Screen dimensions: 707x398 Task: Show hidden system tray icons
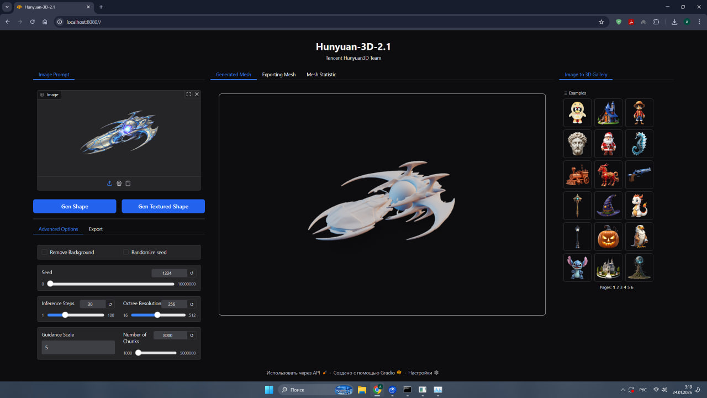pyautogui.click(x=623, y=390)
